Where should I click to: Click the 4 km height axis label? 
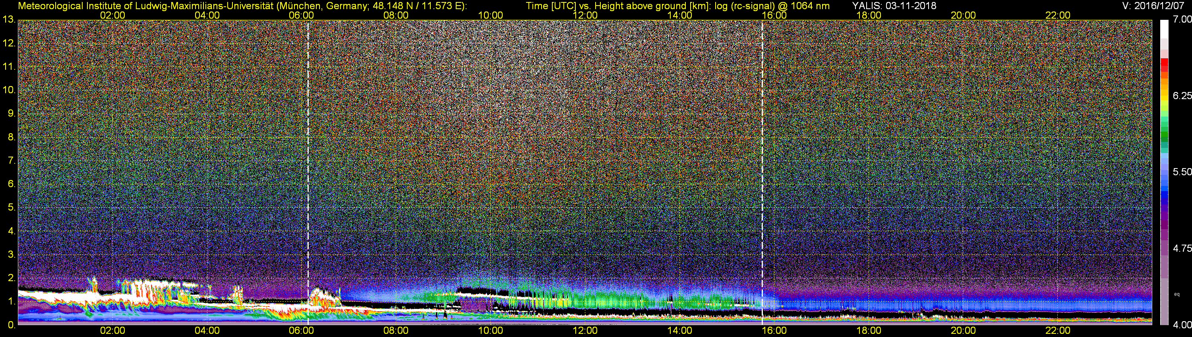[x=12, y=231]
